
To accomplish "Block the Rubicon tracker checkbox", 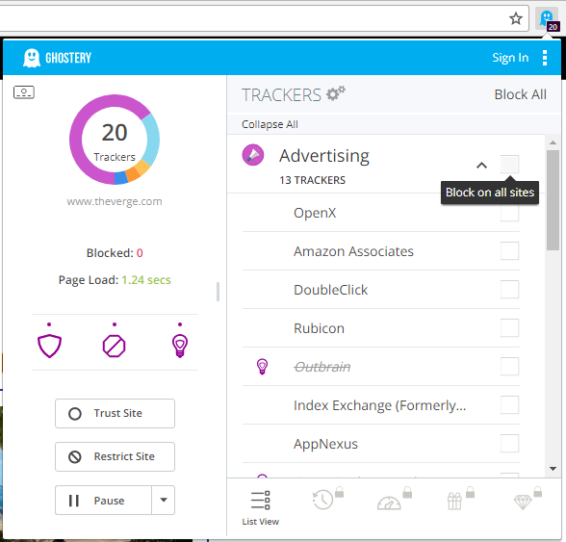I will 509,328.
